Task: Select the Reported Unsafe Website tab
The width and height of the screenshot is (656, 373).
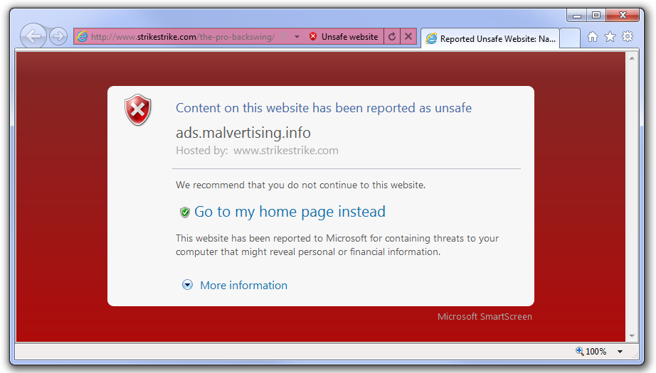Action: point(490,39)
